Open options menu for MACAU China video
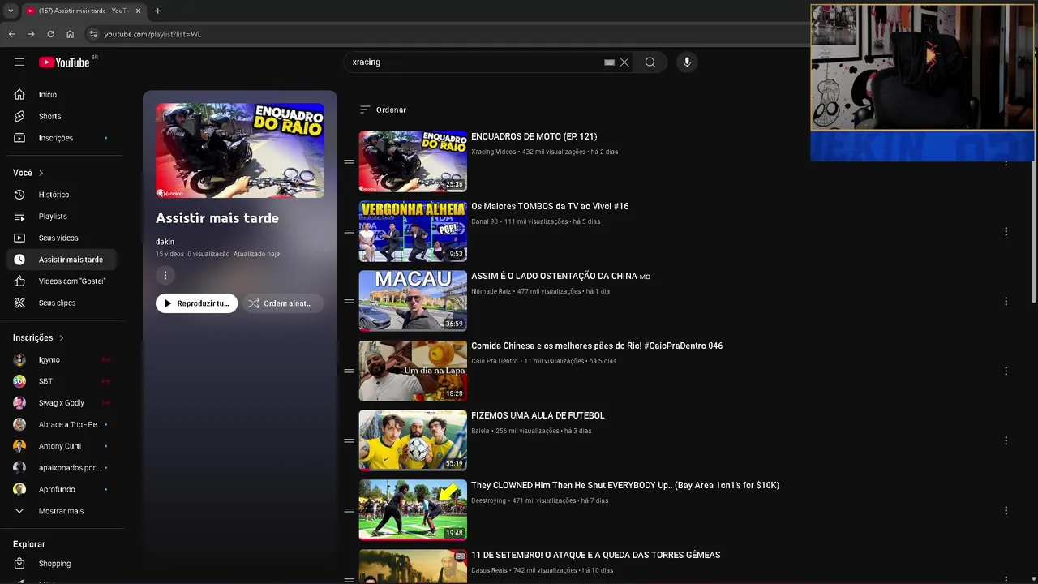 [x=1006, y=301]
